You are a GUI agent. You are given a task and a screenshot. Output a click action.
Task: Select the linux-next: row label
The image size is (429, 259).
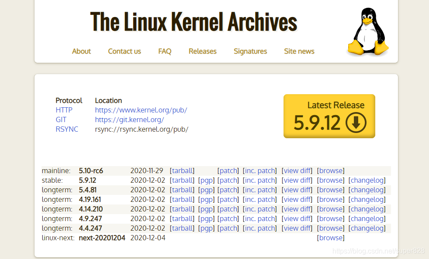pos(58,238)
